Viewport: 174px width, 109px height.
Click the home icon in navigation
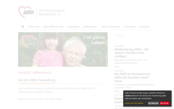[23, 26]
